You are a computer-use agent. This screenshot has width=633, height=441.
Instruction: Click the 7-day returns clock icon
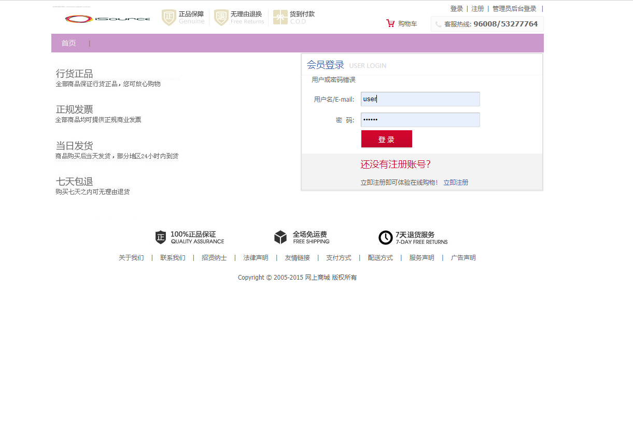pos(386,237)
